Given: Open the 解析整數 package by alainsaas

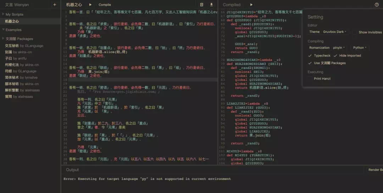Looking at the screenshot, I should click(22, 90).
